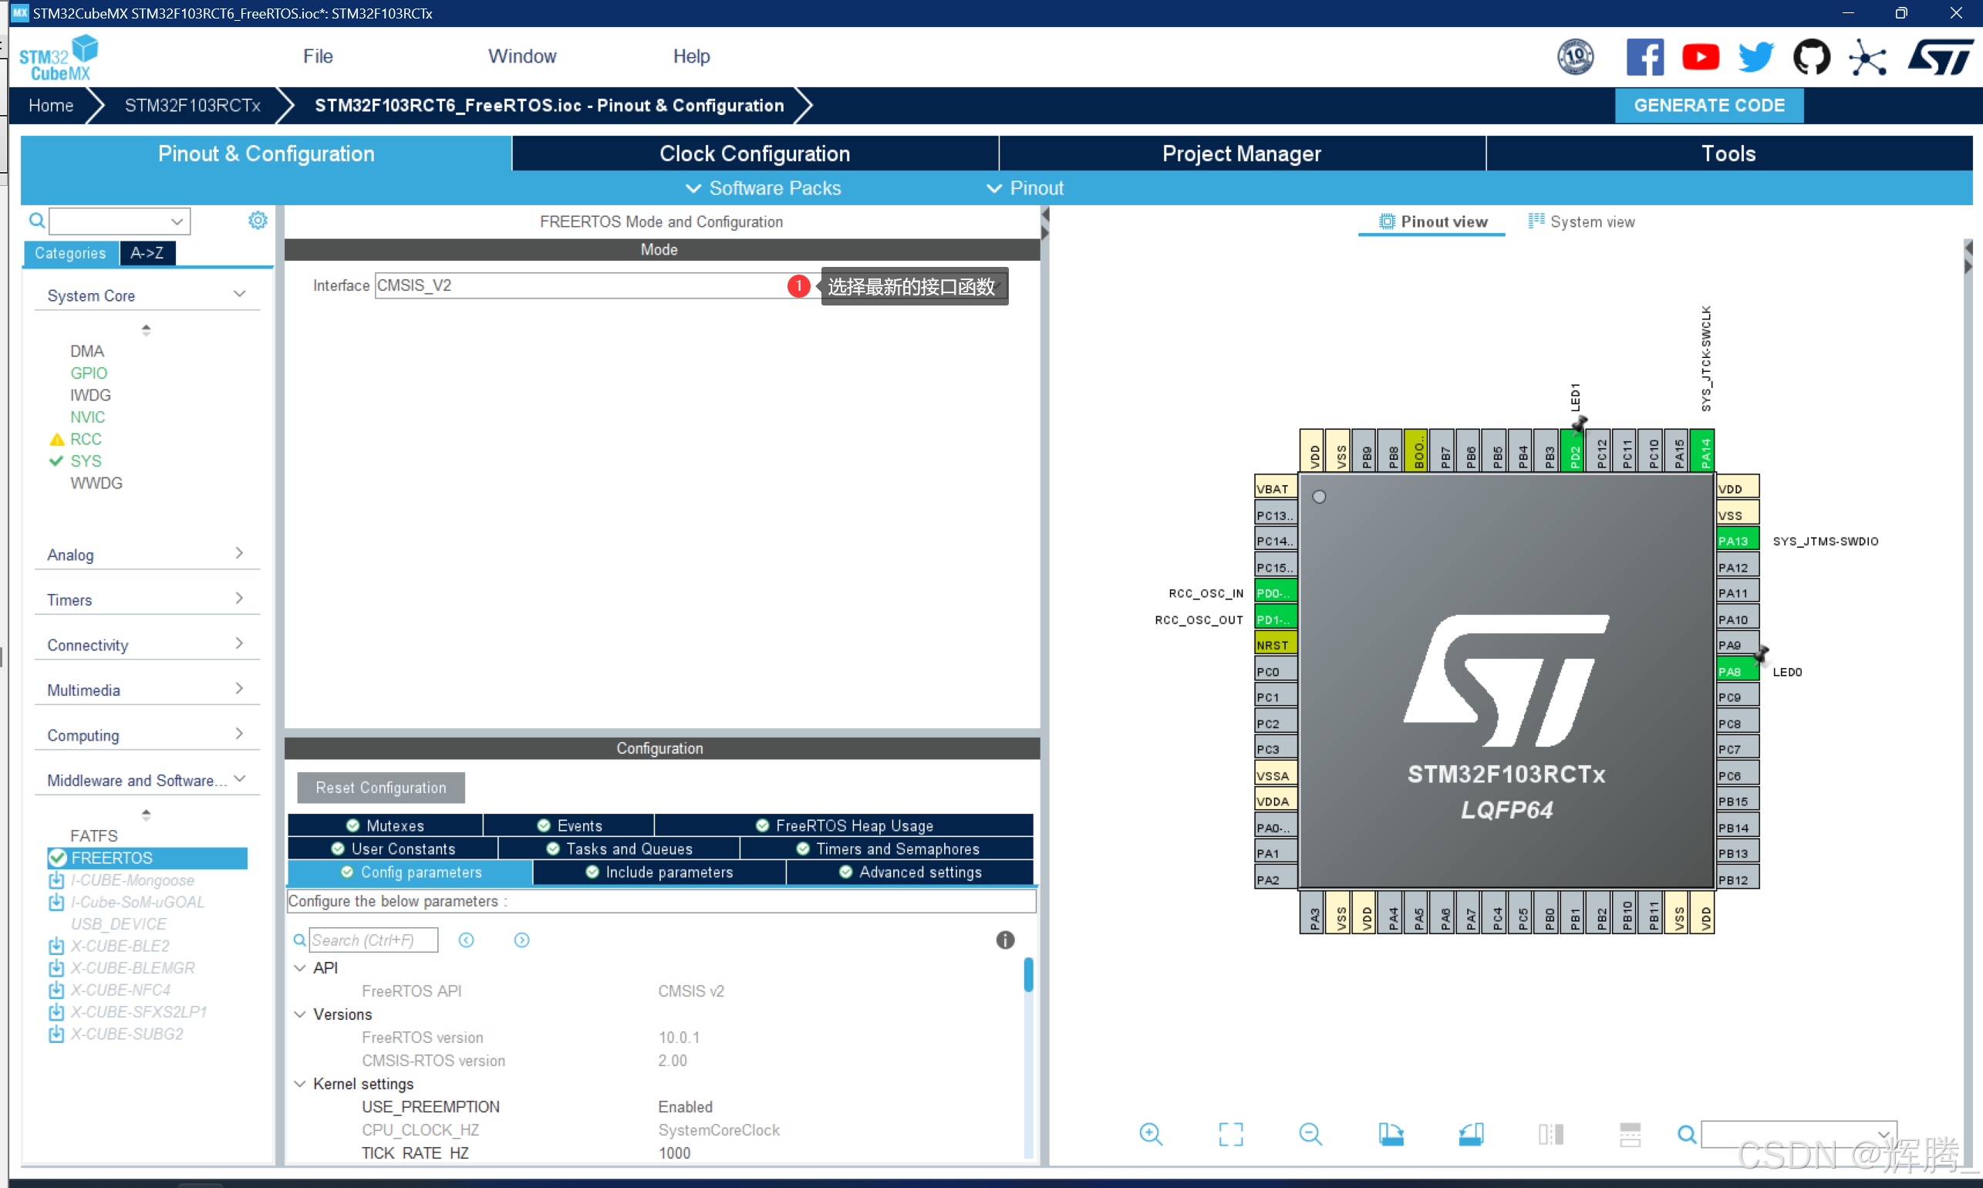Viewport: 1983px width, 1188px height.
Task: Open the Clock Configuration tab
Action: point(754,154)
